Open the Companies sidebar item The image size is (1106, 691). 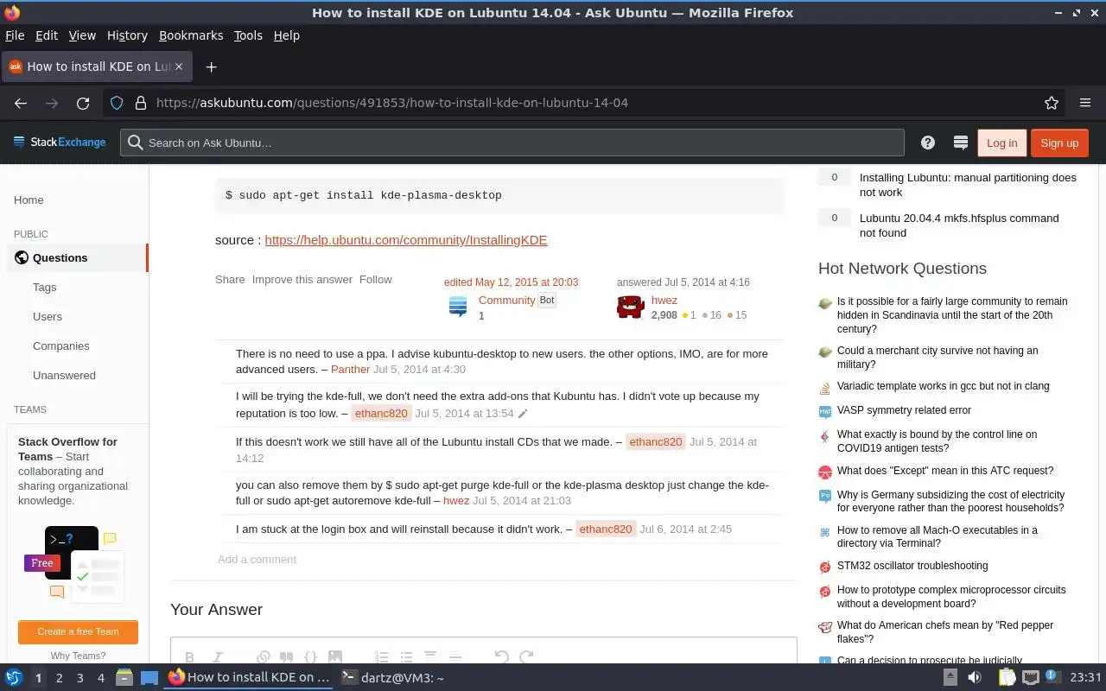(61, 346)
